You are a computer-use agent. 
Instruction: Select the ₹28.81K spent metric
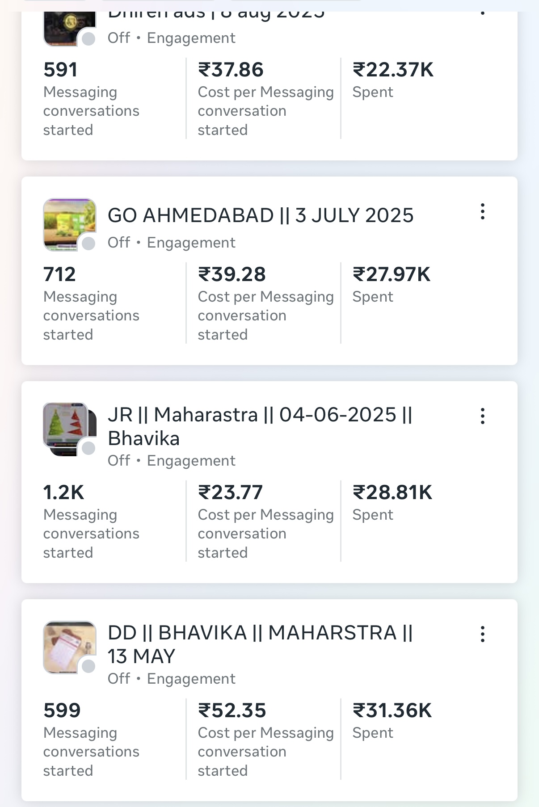(x=392, y=492)
